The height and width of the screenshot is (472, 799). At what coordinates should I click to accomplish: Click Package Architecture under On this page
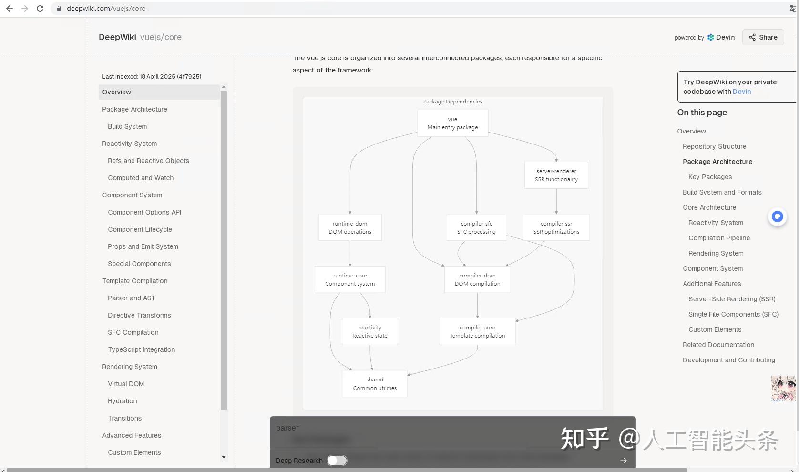point(717,162)
